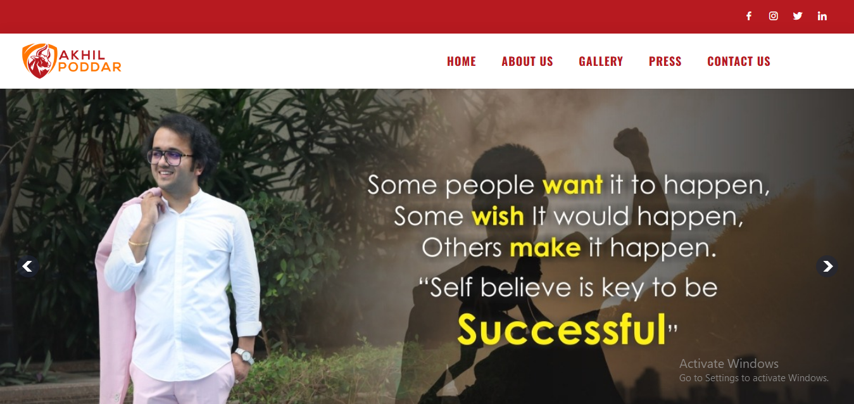Image resolution: width=854 pixels, height=404 pixels.
Task: Open the Twitter bird icon
Action: pos(798,16)
